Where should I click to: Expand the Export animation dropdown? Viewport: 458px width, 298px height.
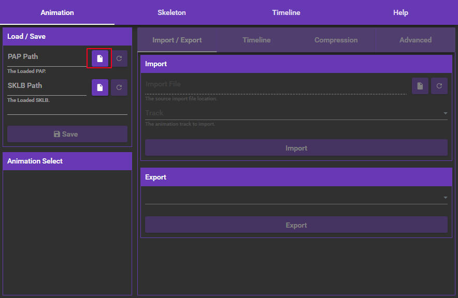click(x=445, y=197)
